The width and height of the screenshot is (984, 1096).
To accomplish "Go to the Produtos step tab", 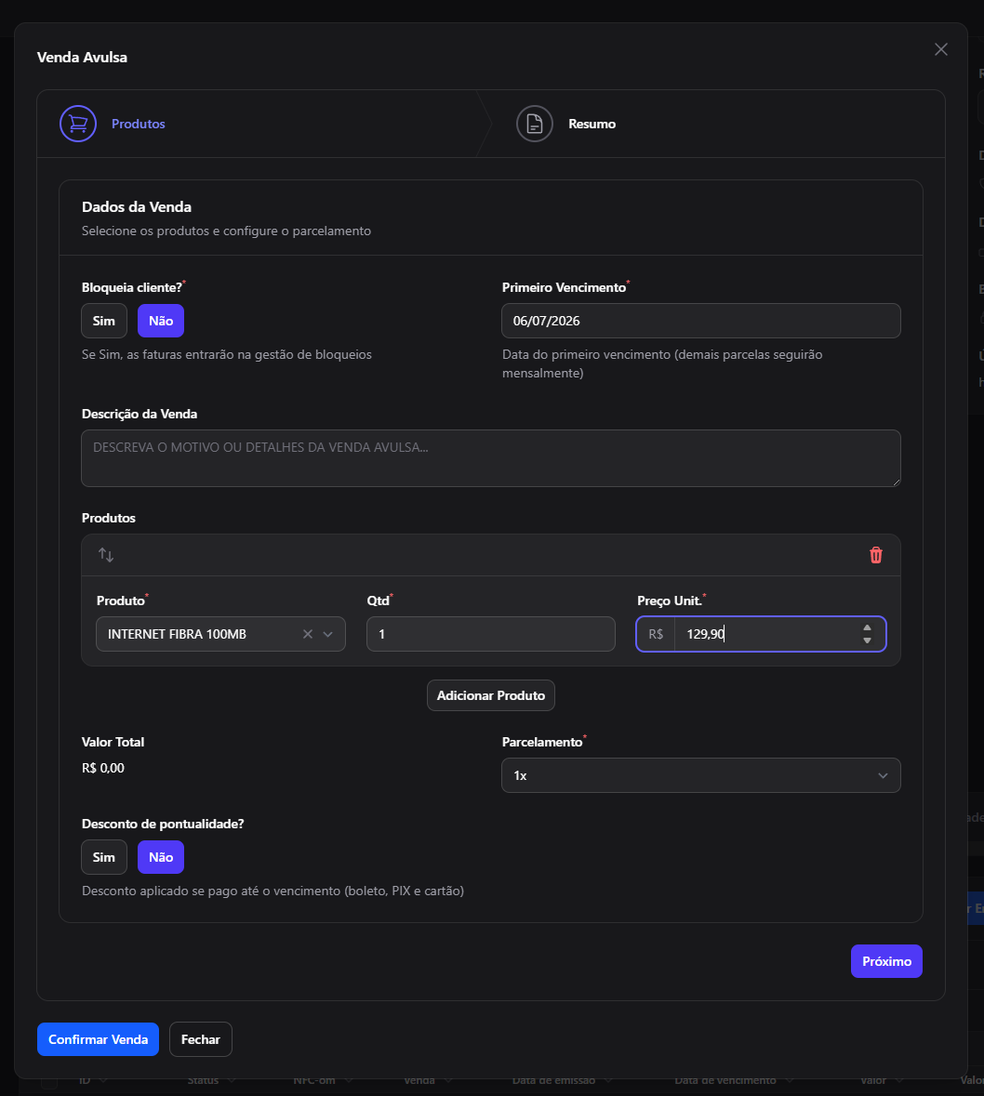I will click(138, 124).
